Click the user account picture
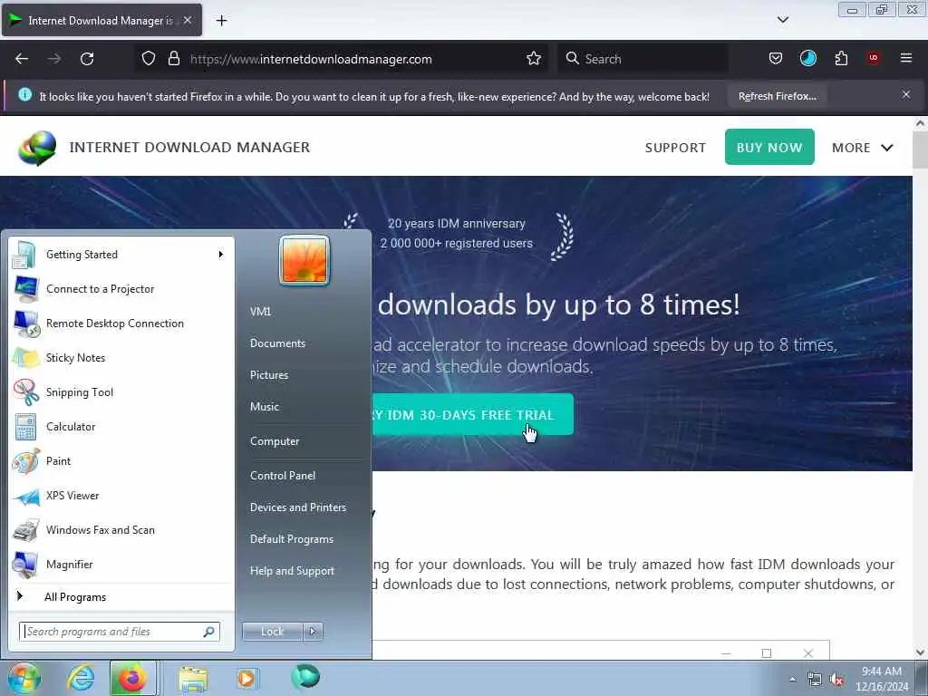Viewport: 928px width, 696px height. (x=304, y=260)
